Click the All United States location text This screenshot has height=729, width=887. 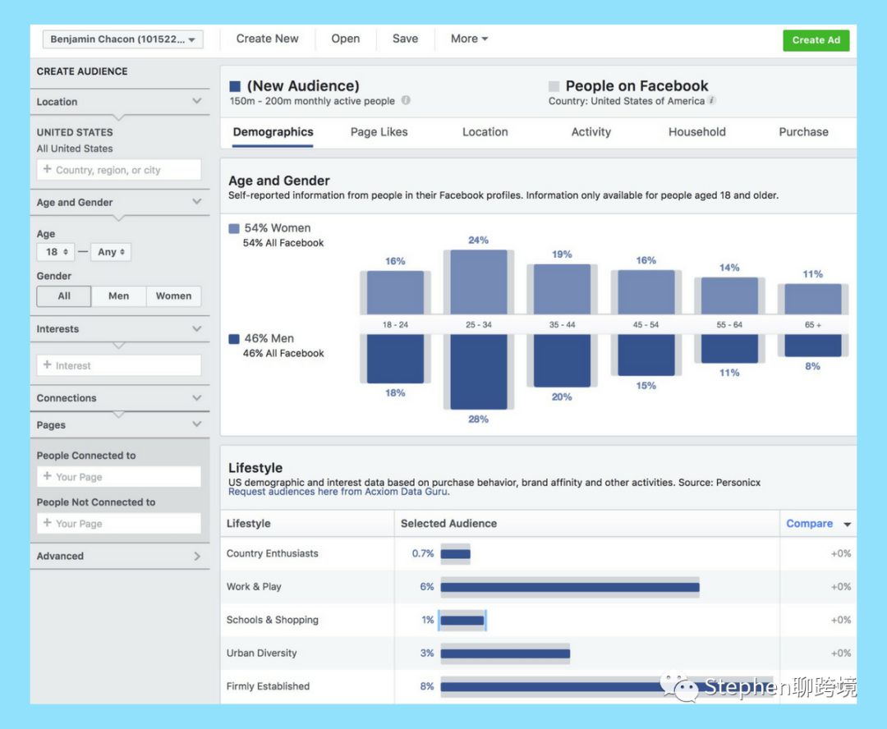(x=75, y=148)
